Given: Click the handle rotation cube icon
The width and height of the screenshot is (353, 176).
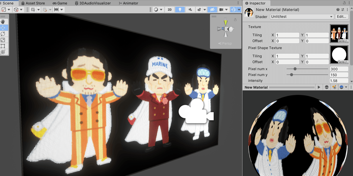Looking at the screenshot, I should point(16,9).
